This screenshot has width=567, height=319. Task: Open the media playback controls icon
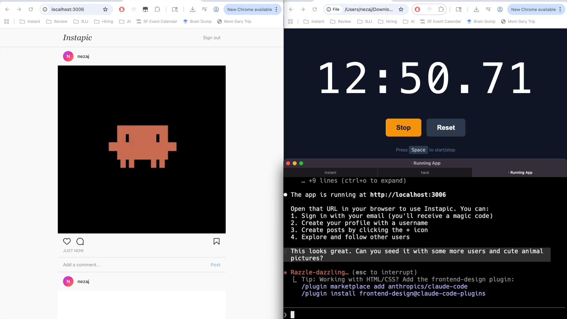(204, 9)
